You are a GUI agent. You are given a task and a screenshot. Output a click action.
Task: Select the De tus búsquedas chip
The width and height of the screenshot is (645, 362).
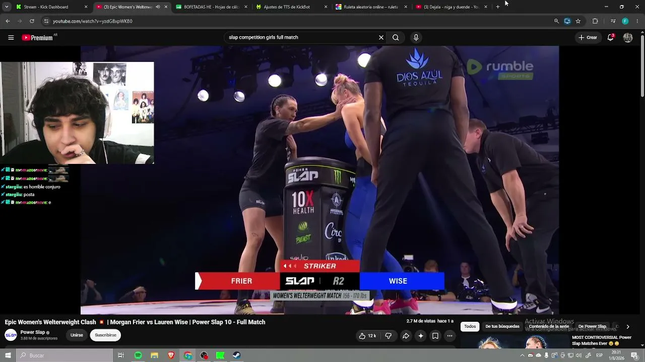(502, 326)
